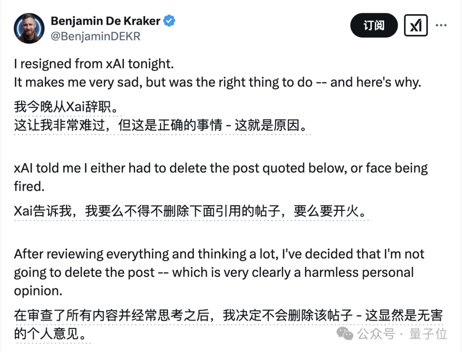462x352 pixels.
Task: Click the line ending 'harmless personal'
Action: point(214,272)
